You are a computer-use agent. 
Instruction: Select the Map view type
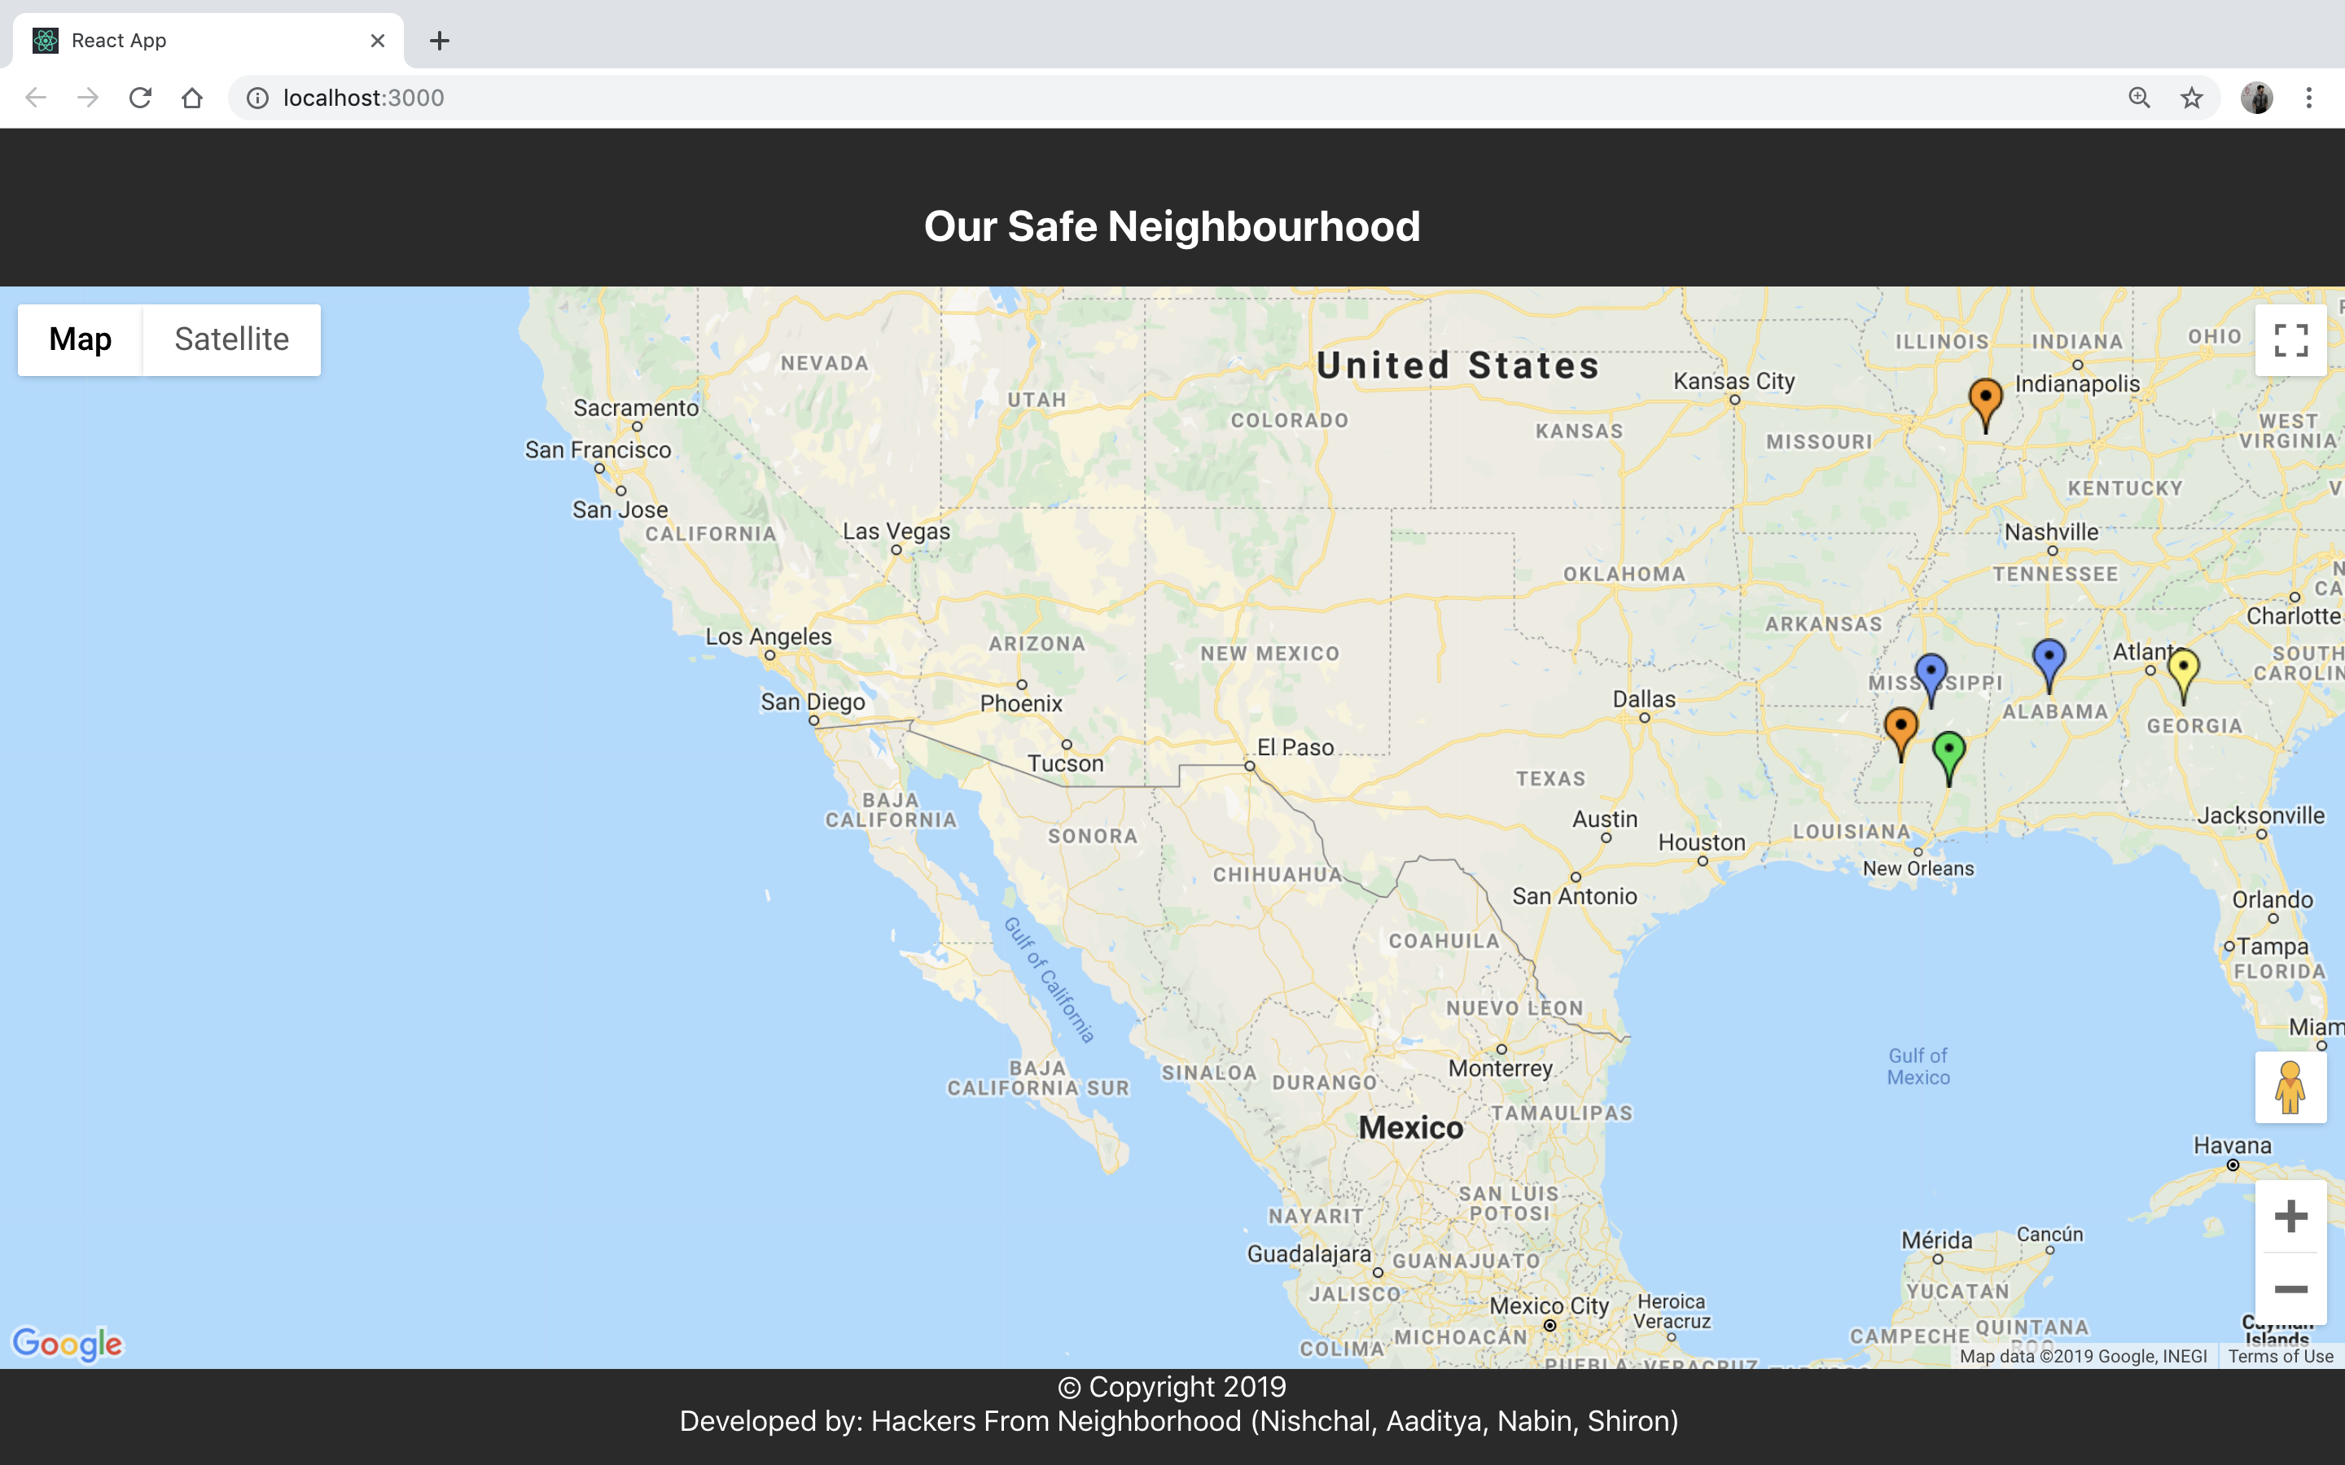81,339
